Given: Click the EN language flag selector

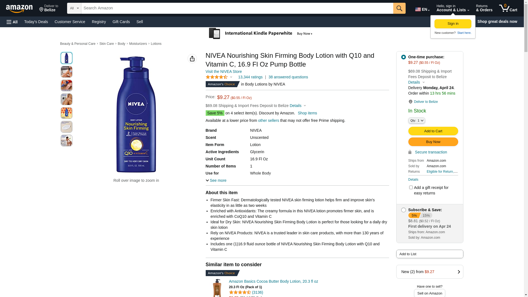Looking at the screenshot, I should tap(422, 9).
